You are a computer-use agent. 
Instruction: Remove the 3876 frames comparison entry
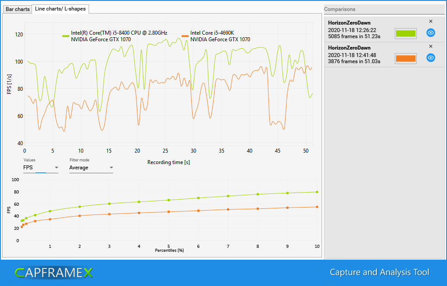[431, 46]
